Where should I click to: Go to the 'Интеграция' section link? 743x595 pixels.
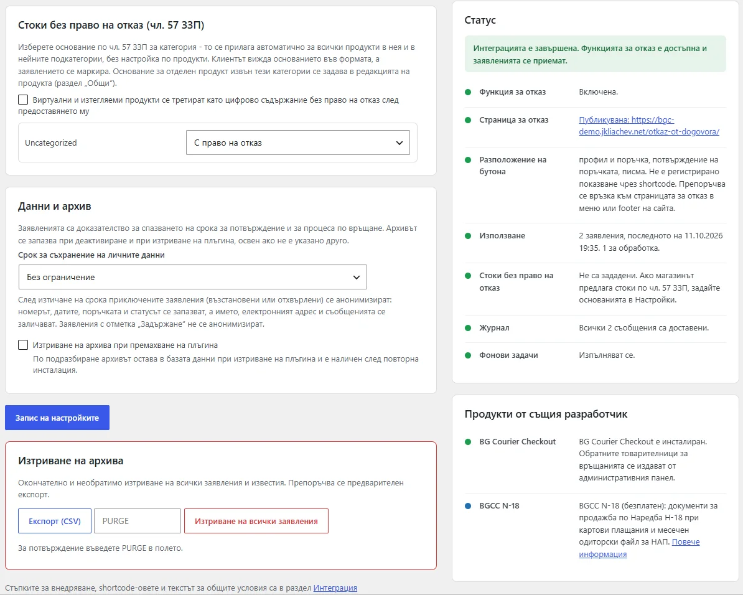coord(335,588)
